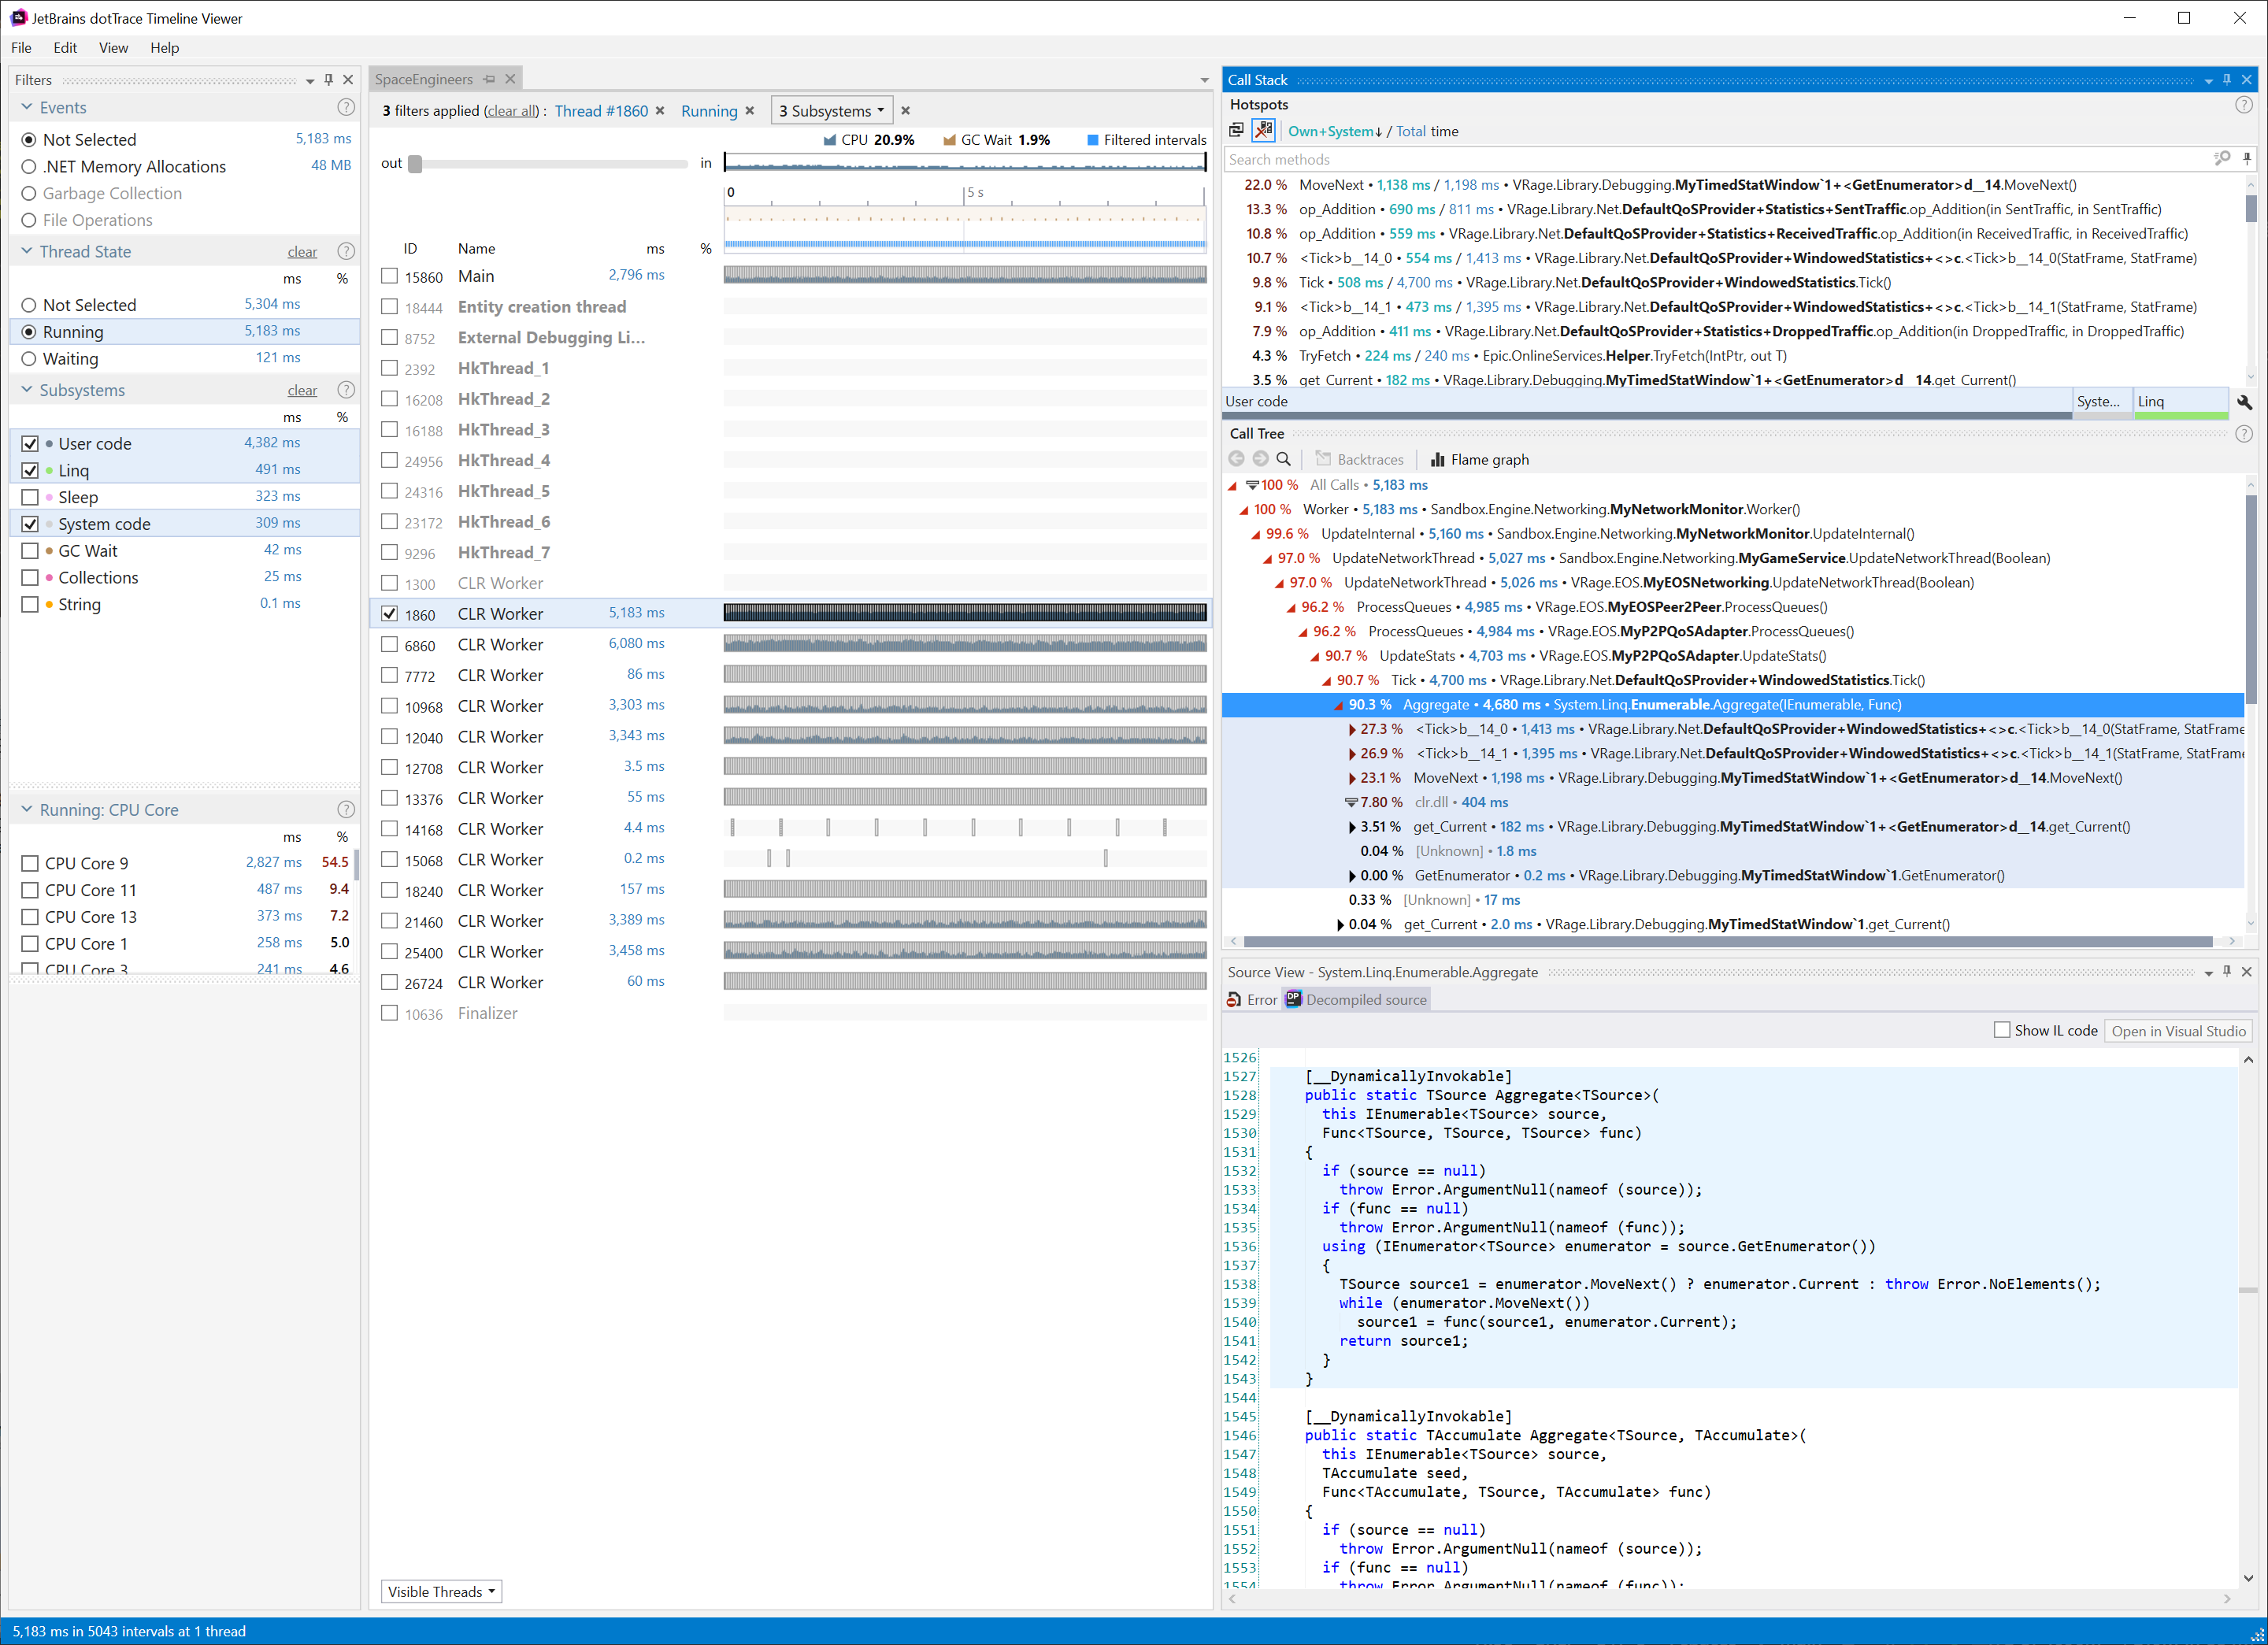The height and width of the screenshot is (1645, 2268).
Task: Click the clear all filters link
Action: tap(513, 111)
